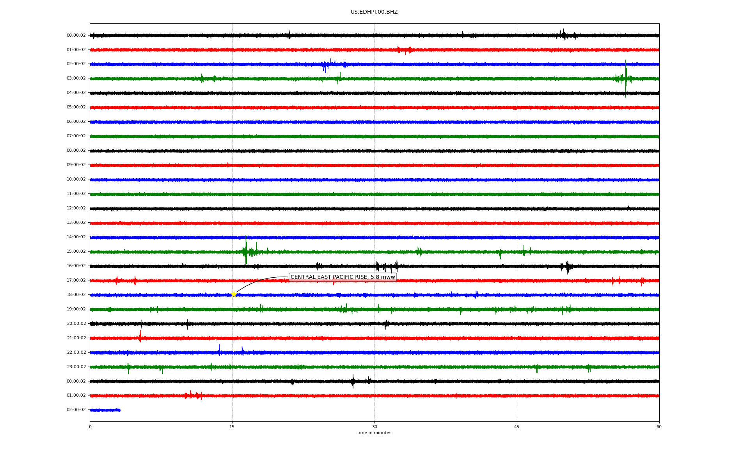Select the 05:00:02 row label

coord(76,107)
